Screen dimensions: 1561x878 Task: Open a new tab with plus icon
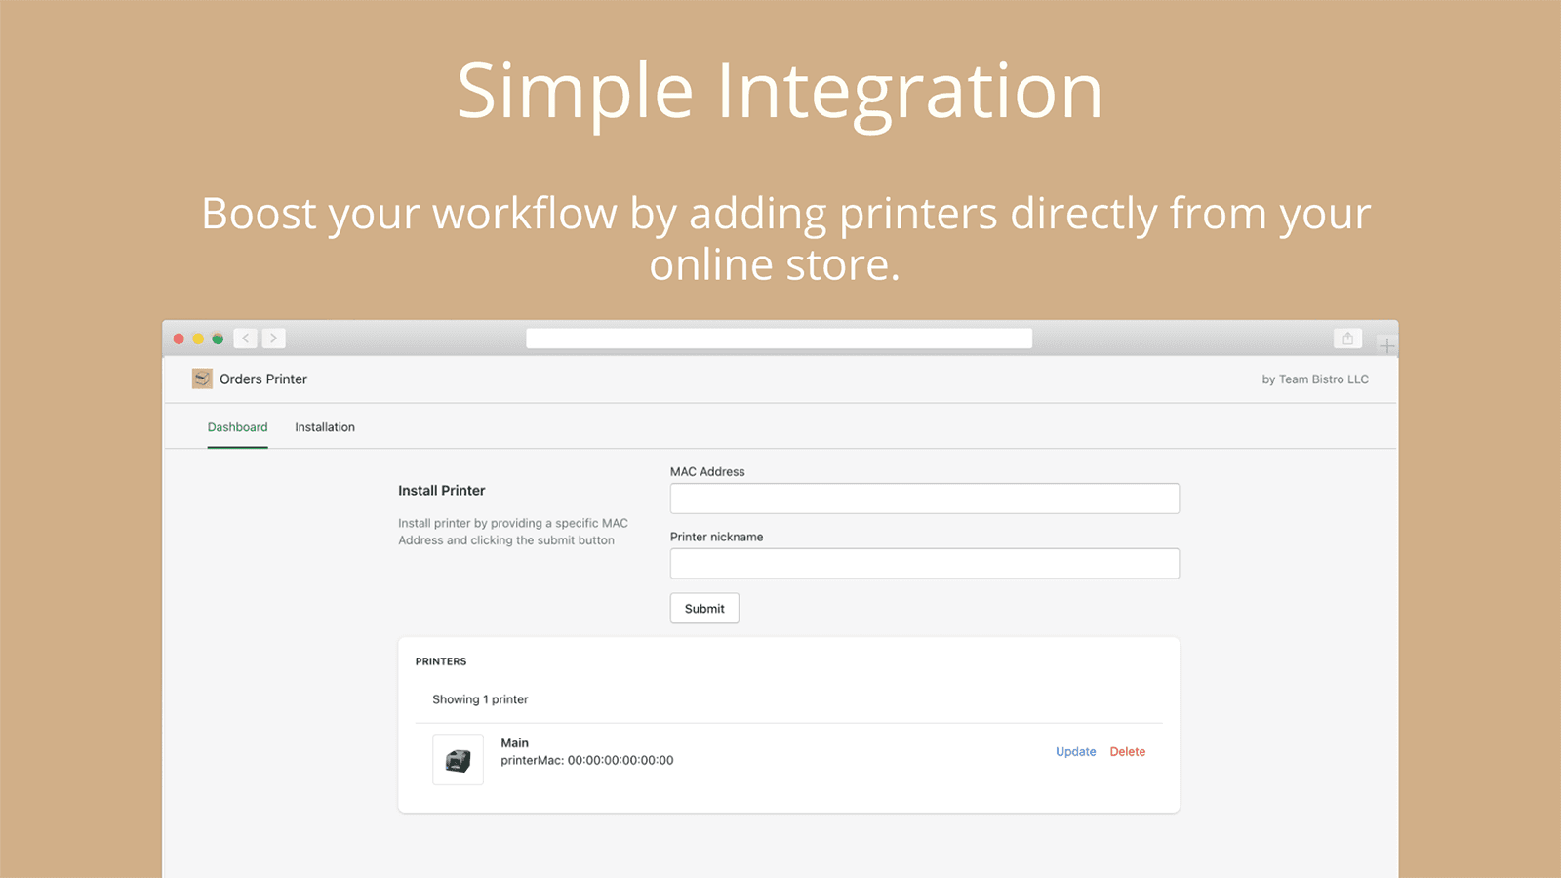(x=1386, y=345)
